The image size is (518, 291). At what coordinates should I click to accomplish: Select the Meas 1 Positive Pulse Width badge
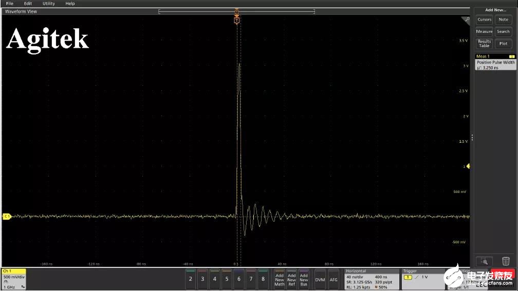(x=495, y=62)
